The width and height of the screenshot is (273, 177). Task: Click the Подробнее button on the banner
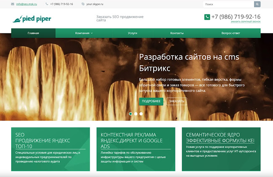coord(151,101)
